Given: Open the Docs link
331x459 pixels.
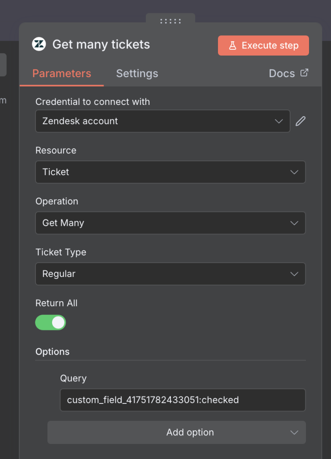Looking at the screenshot, I should click(x=282, y=74).
